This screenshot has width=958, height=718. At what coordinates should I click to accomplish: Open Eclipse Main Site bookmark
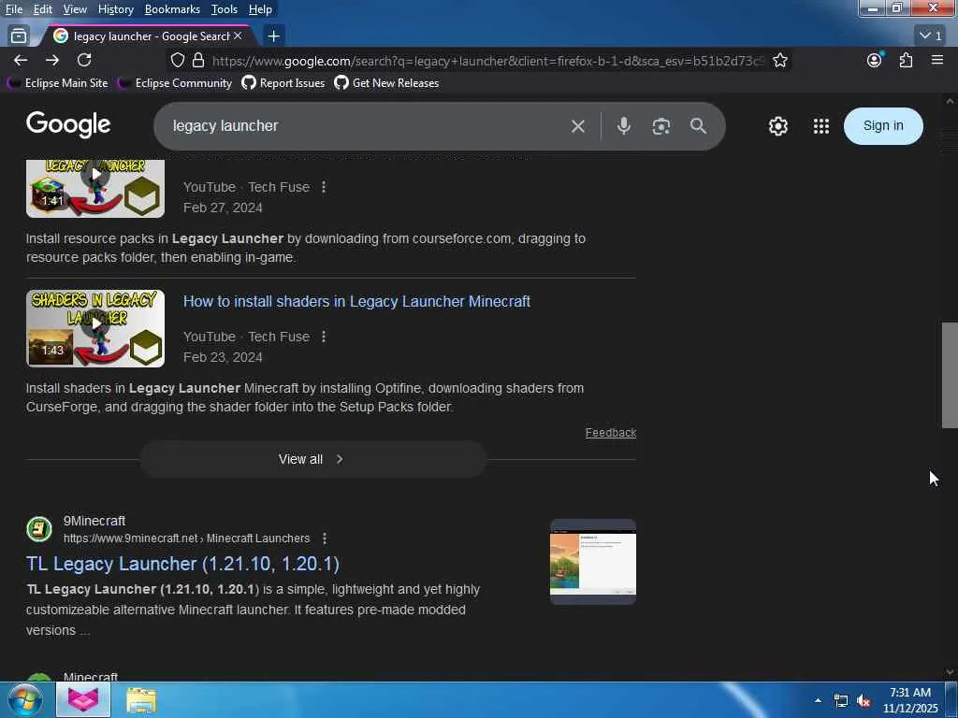pyautogui.click(x=57, y=83)
